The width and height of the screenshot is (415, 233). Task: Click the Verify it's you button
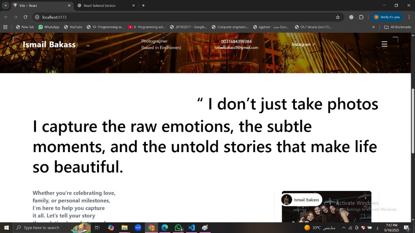pyautogui.click(x=387, y=17)
